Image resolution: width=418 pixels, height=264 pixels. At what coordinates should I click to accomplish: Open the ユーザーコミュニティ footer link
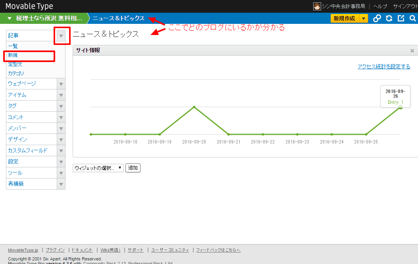(170, 250)
